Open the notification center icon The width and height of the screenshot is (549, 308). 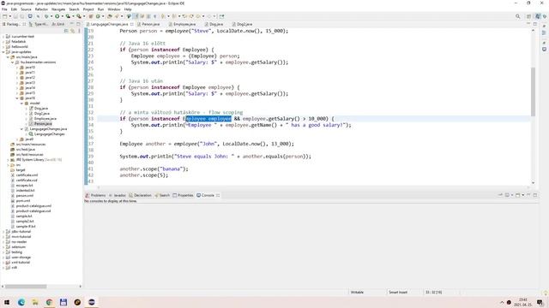click(540, 302)
